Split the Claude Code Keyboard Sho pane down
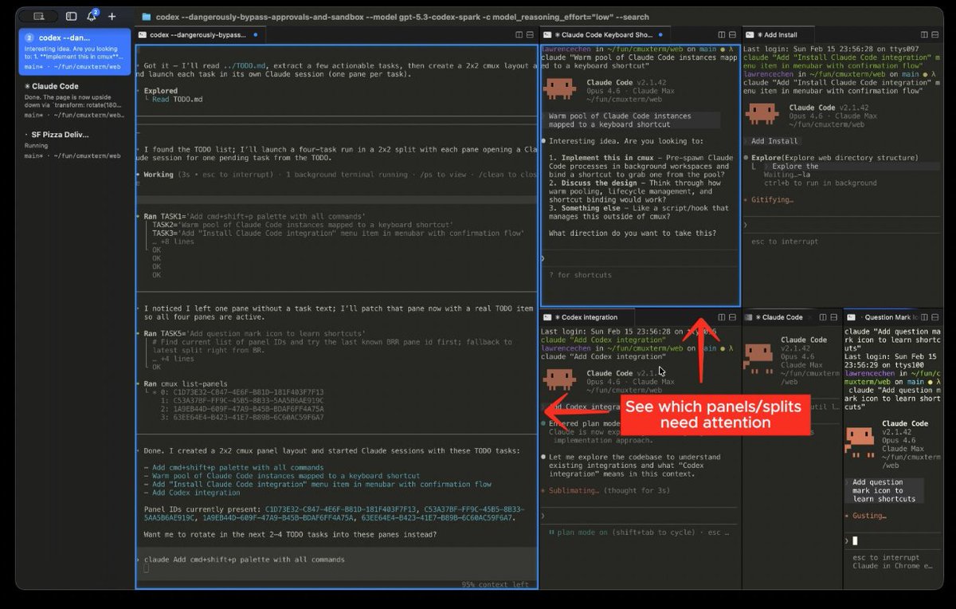 tap(732, 35)
